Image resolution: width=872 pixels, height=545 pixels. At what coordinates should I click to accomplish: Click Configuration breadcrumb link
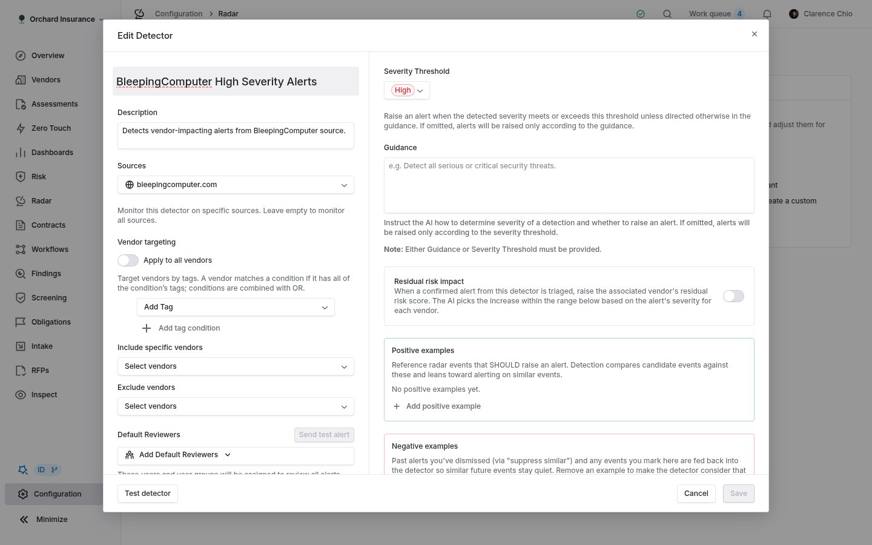click(179, 14)
